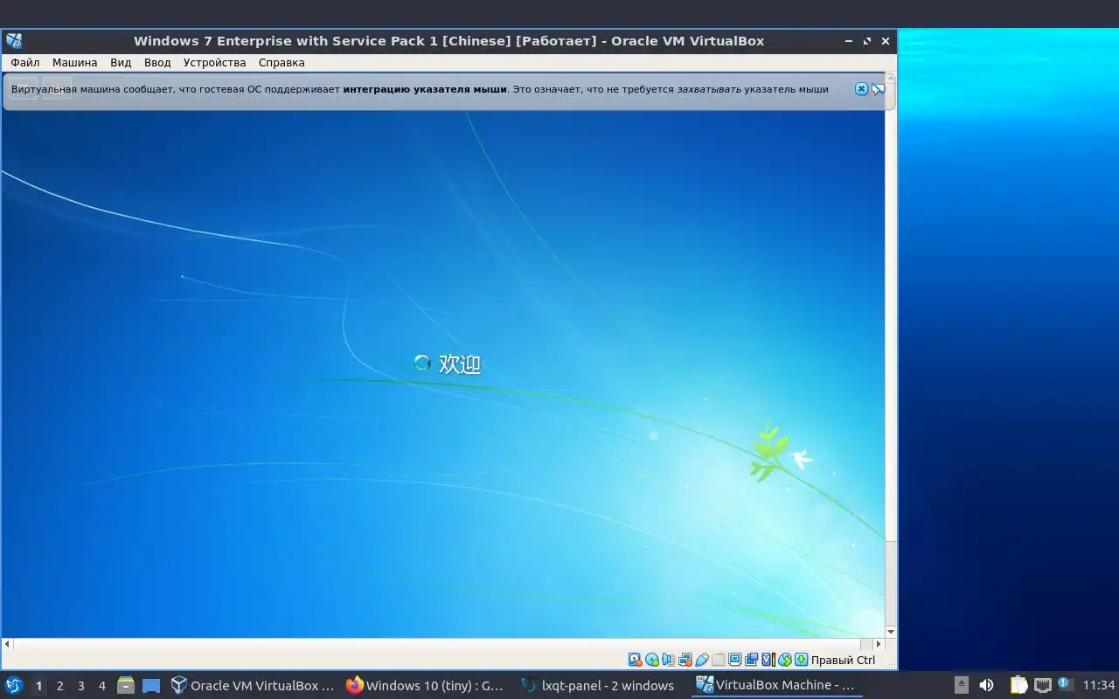Screen dimensions: 1119x699
Task: Maximize the VirtualBox VM window
Action: click(867, 41)
